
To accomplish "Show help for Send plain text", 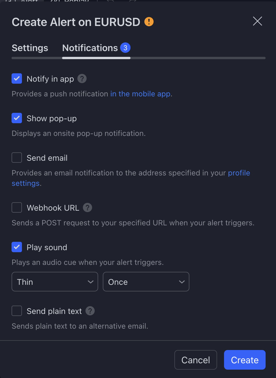I will point(90,311).
